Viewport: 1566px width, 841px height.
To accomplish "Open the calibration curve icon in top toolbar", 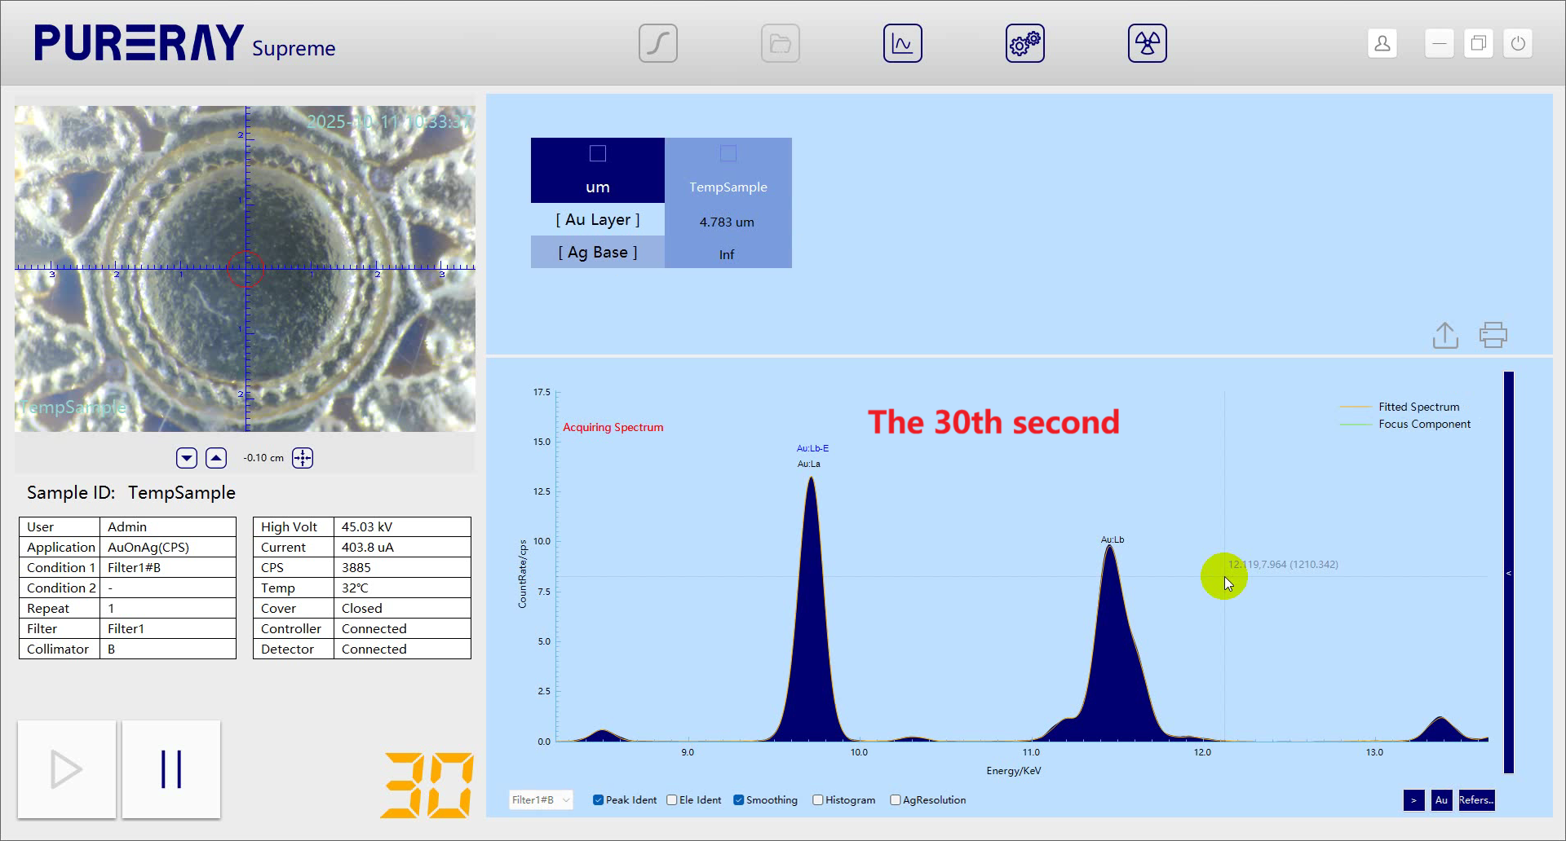I will pyautogui.click(x=657, y=43).
